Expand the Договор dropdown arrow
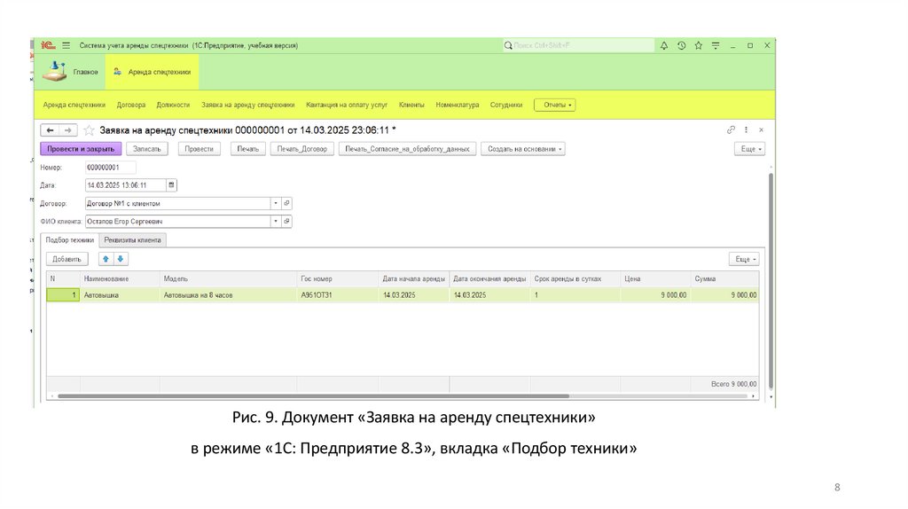 276,203
